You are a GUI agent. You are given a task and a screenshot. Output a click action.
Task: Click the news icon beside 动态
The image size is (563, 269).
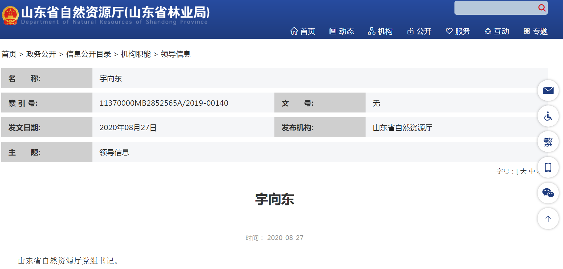coord(333,31)
